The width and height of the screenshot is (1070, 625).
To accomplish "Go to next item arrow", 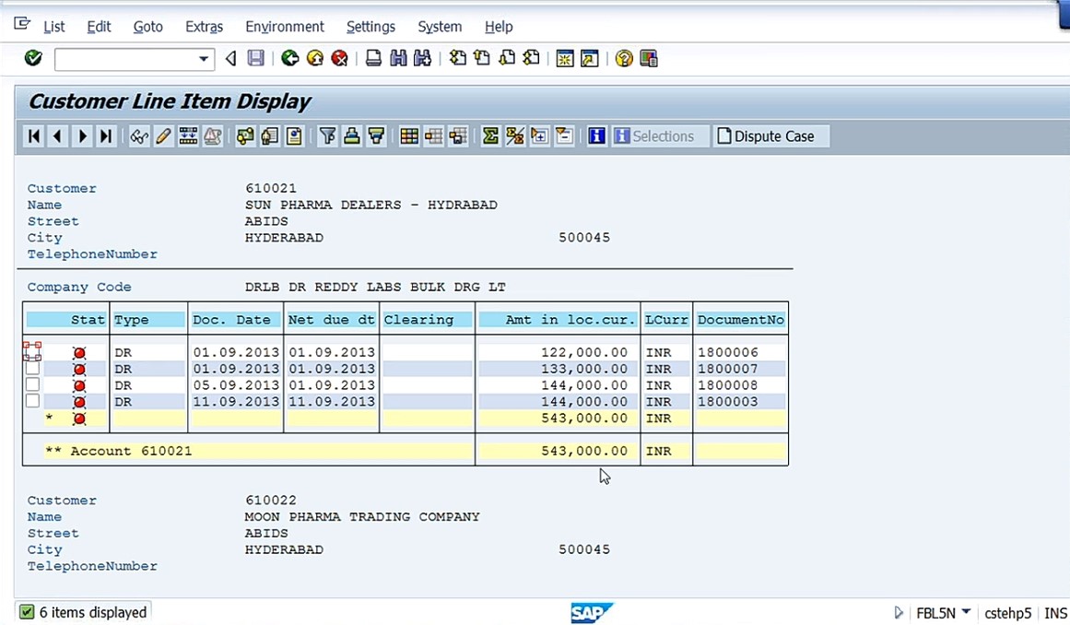I will (x=83, y=136).
